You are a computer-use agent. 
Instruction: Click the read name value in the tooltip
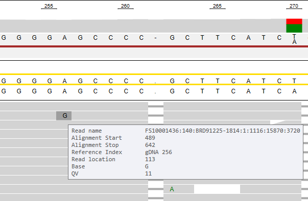(x=223, y=131)
